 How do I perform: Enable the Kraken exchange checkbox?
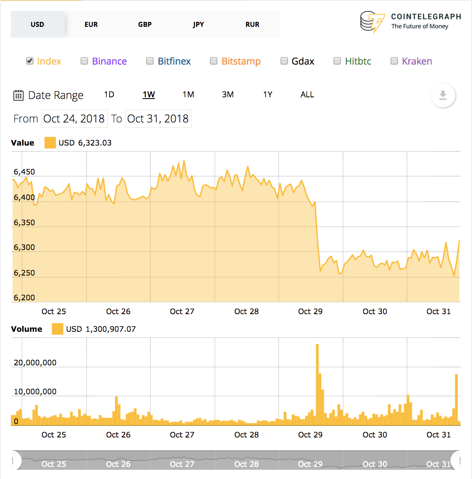(x=394, y=61)
